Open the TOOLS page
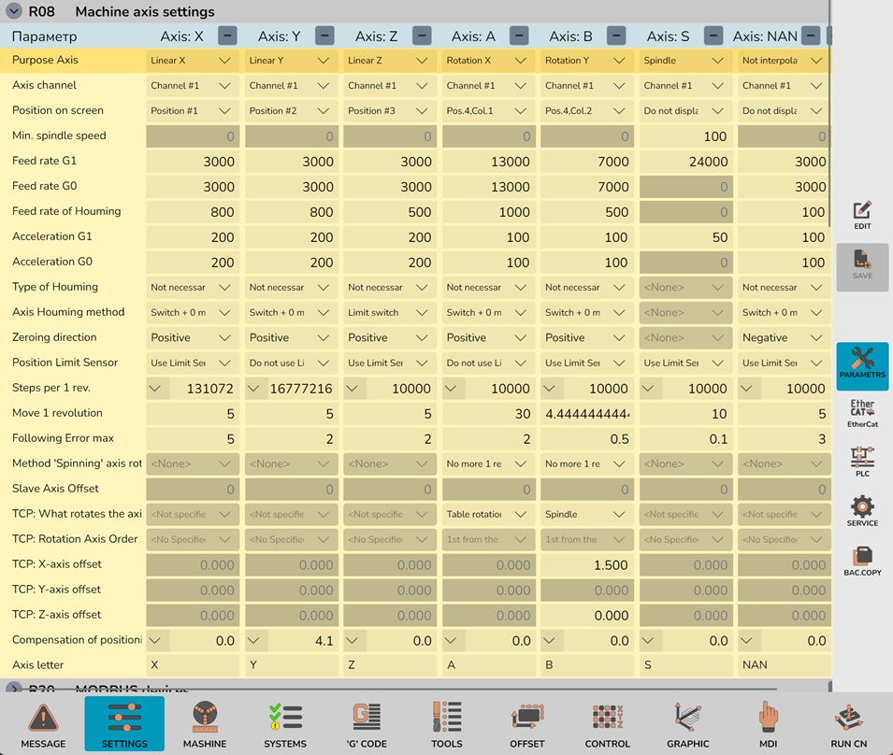 (446, 724)
